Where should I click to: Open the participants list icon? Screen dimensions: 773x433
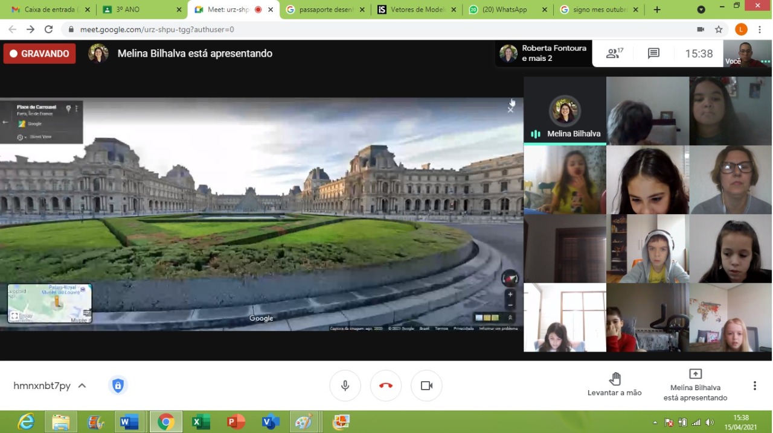(x=614, y=54)
